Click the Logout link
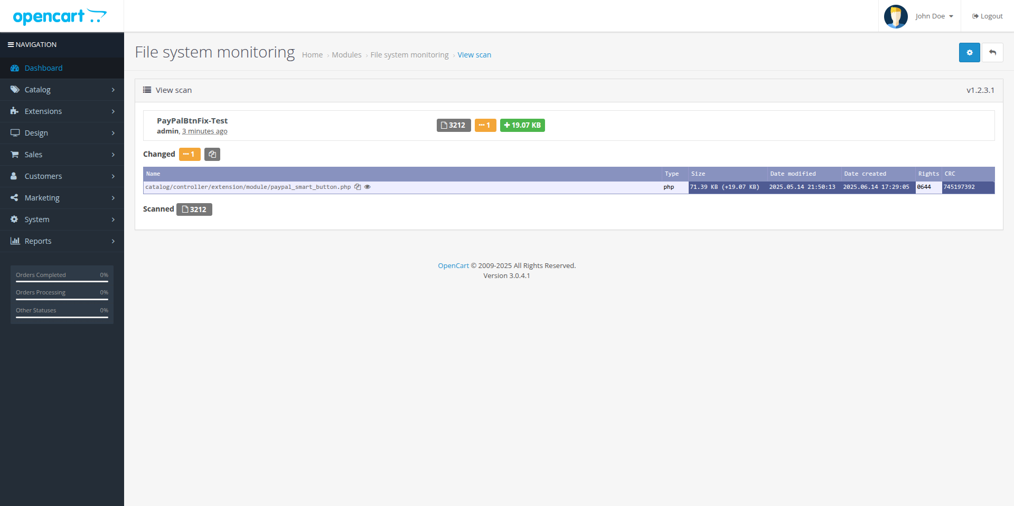 point(987,16)
